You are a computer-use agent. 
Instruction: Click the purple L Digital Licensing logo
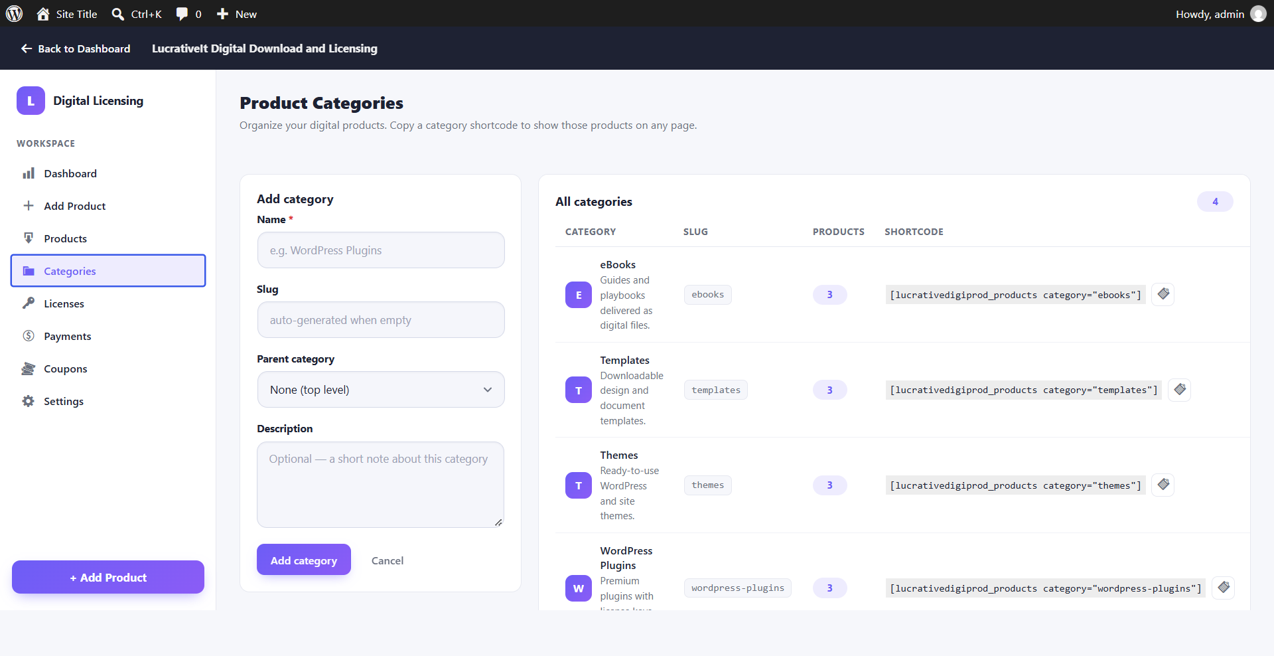[31, 101]
